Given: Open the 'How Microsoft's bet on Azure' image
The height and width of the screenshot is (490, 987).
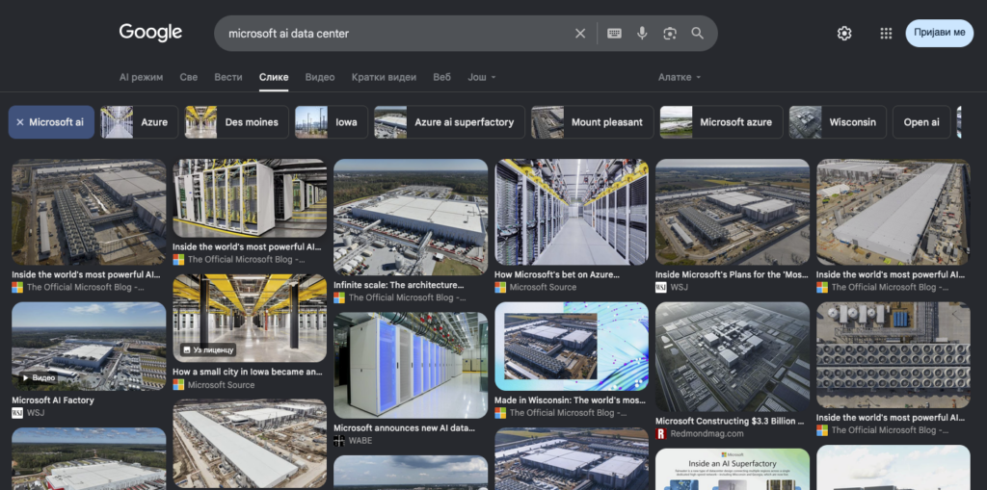Looking at the screenshot, I should [572, 212].
